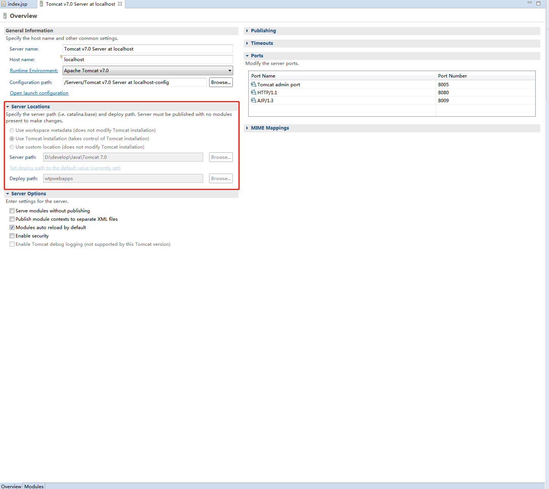Collapse the Ports section
Image resolution: width=549 pixels, height=489 pixels.
click(247, 56)
